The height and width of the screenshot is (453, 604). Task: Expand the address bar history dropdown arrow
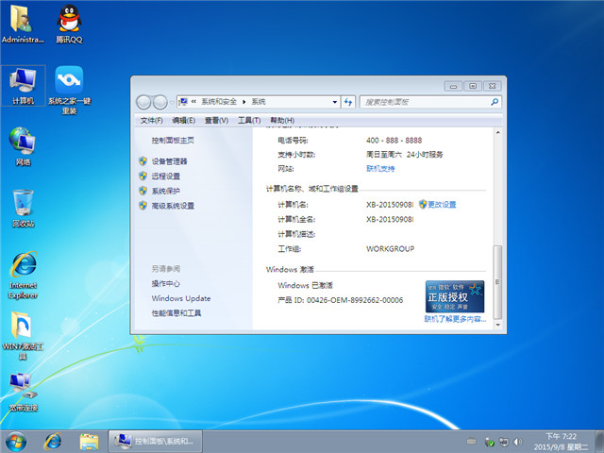tap(335, 102)
